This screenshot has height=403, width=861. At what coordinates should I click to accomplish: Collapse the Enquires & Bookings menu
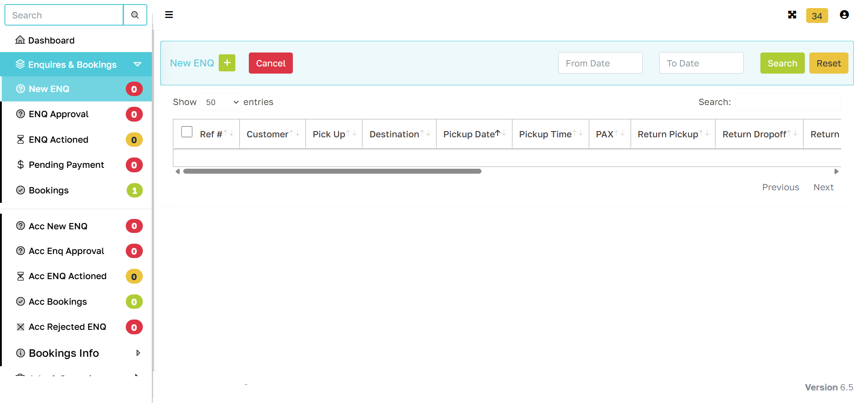point(137,65)
